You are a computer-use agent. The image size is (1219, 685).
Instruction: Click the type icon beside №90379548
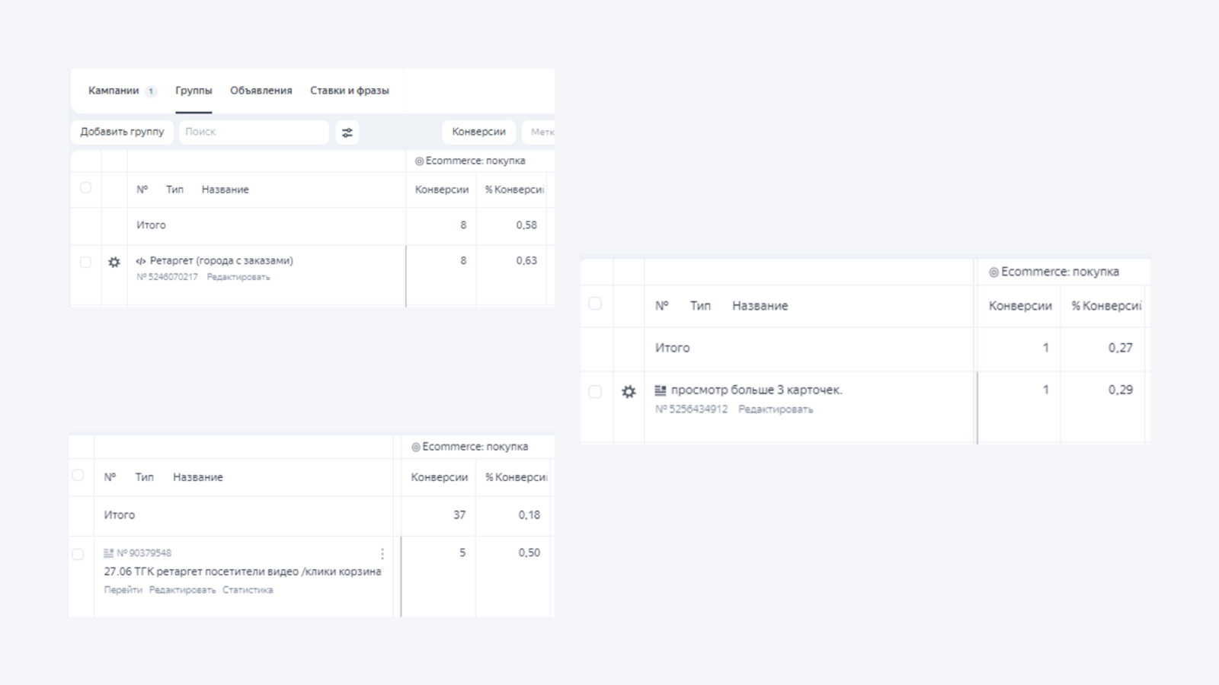click(x=109, y=553)
